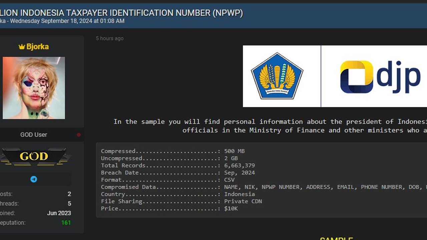Click the threads count value 5
The width and height of the screenshot is (427, 240).
tap(69, 203)
